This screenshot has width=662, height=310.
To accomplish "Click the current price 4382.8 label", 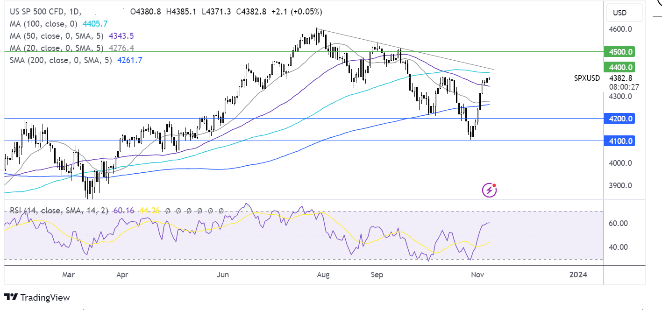I will click(x=621, y=78).
